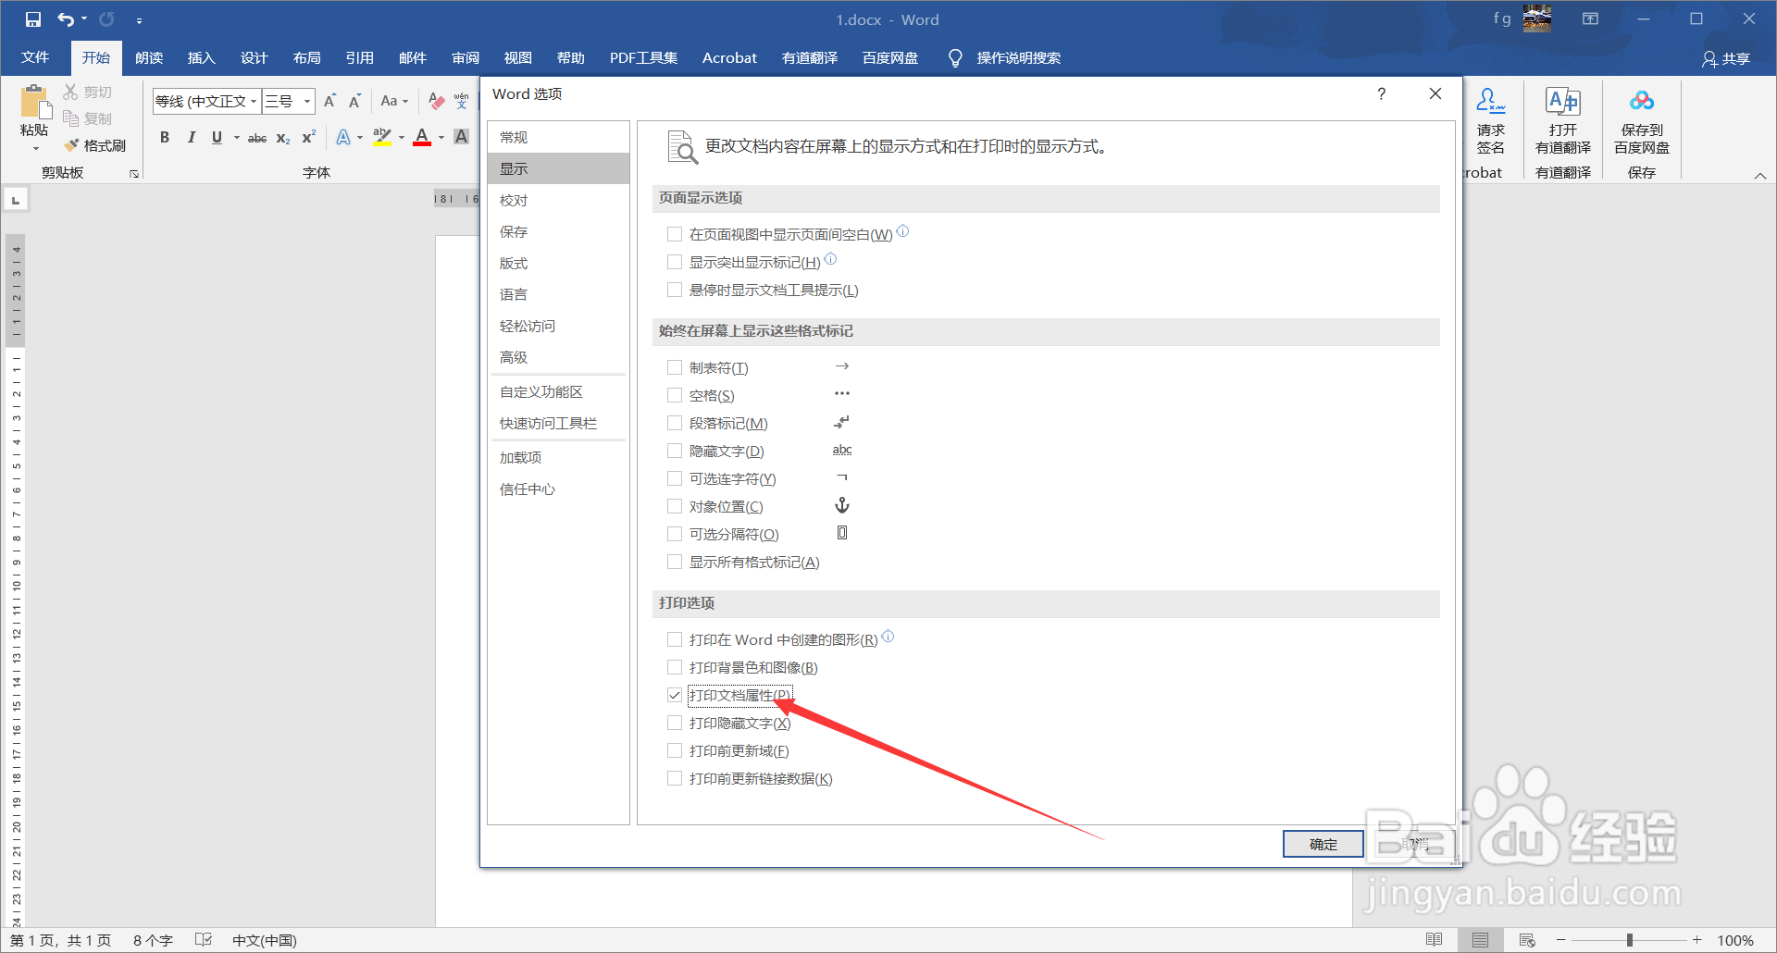Click the 确定 button

[1323, 843]
